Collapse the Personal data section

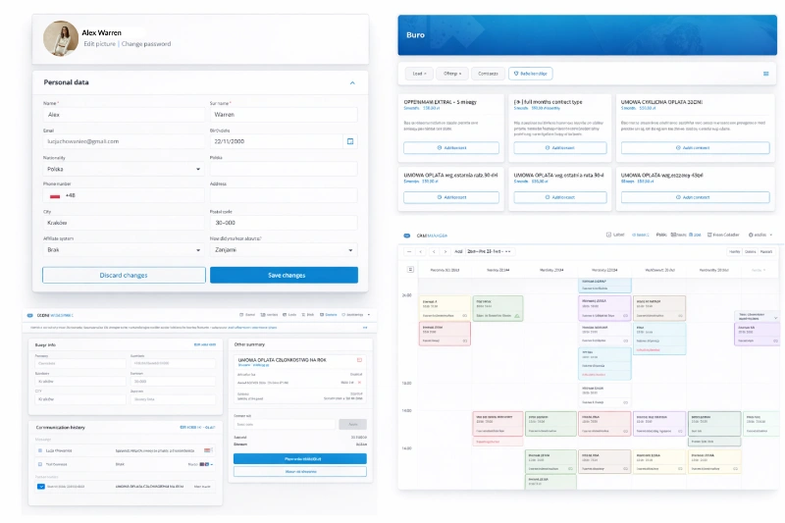click(351, 82)
